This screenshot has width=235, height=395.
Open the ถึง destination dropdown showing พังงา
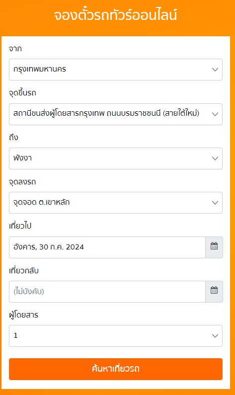click(x=116, y=158)
